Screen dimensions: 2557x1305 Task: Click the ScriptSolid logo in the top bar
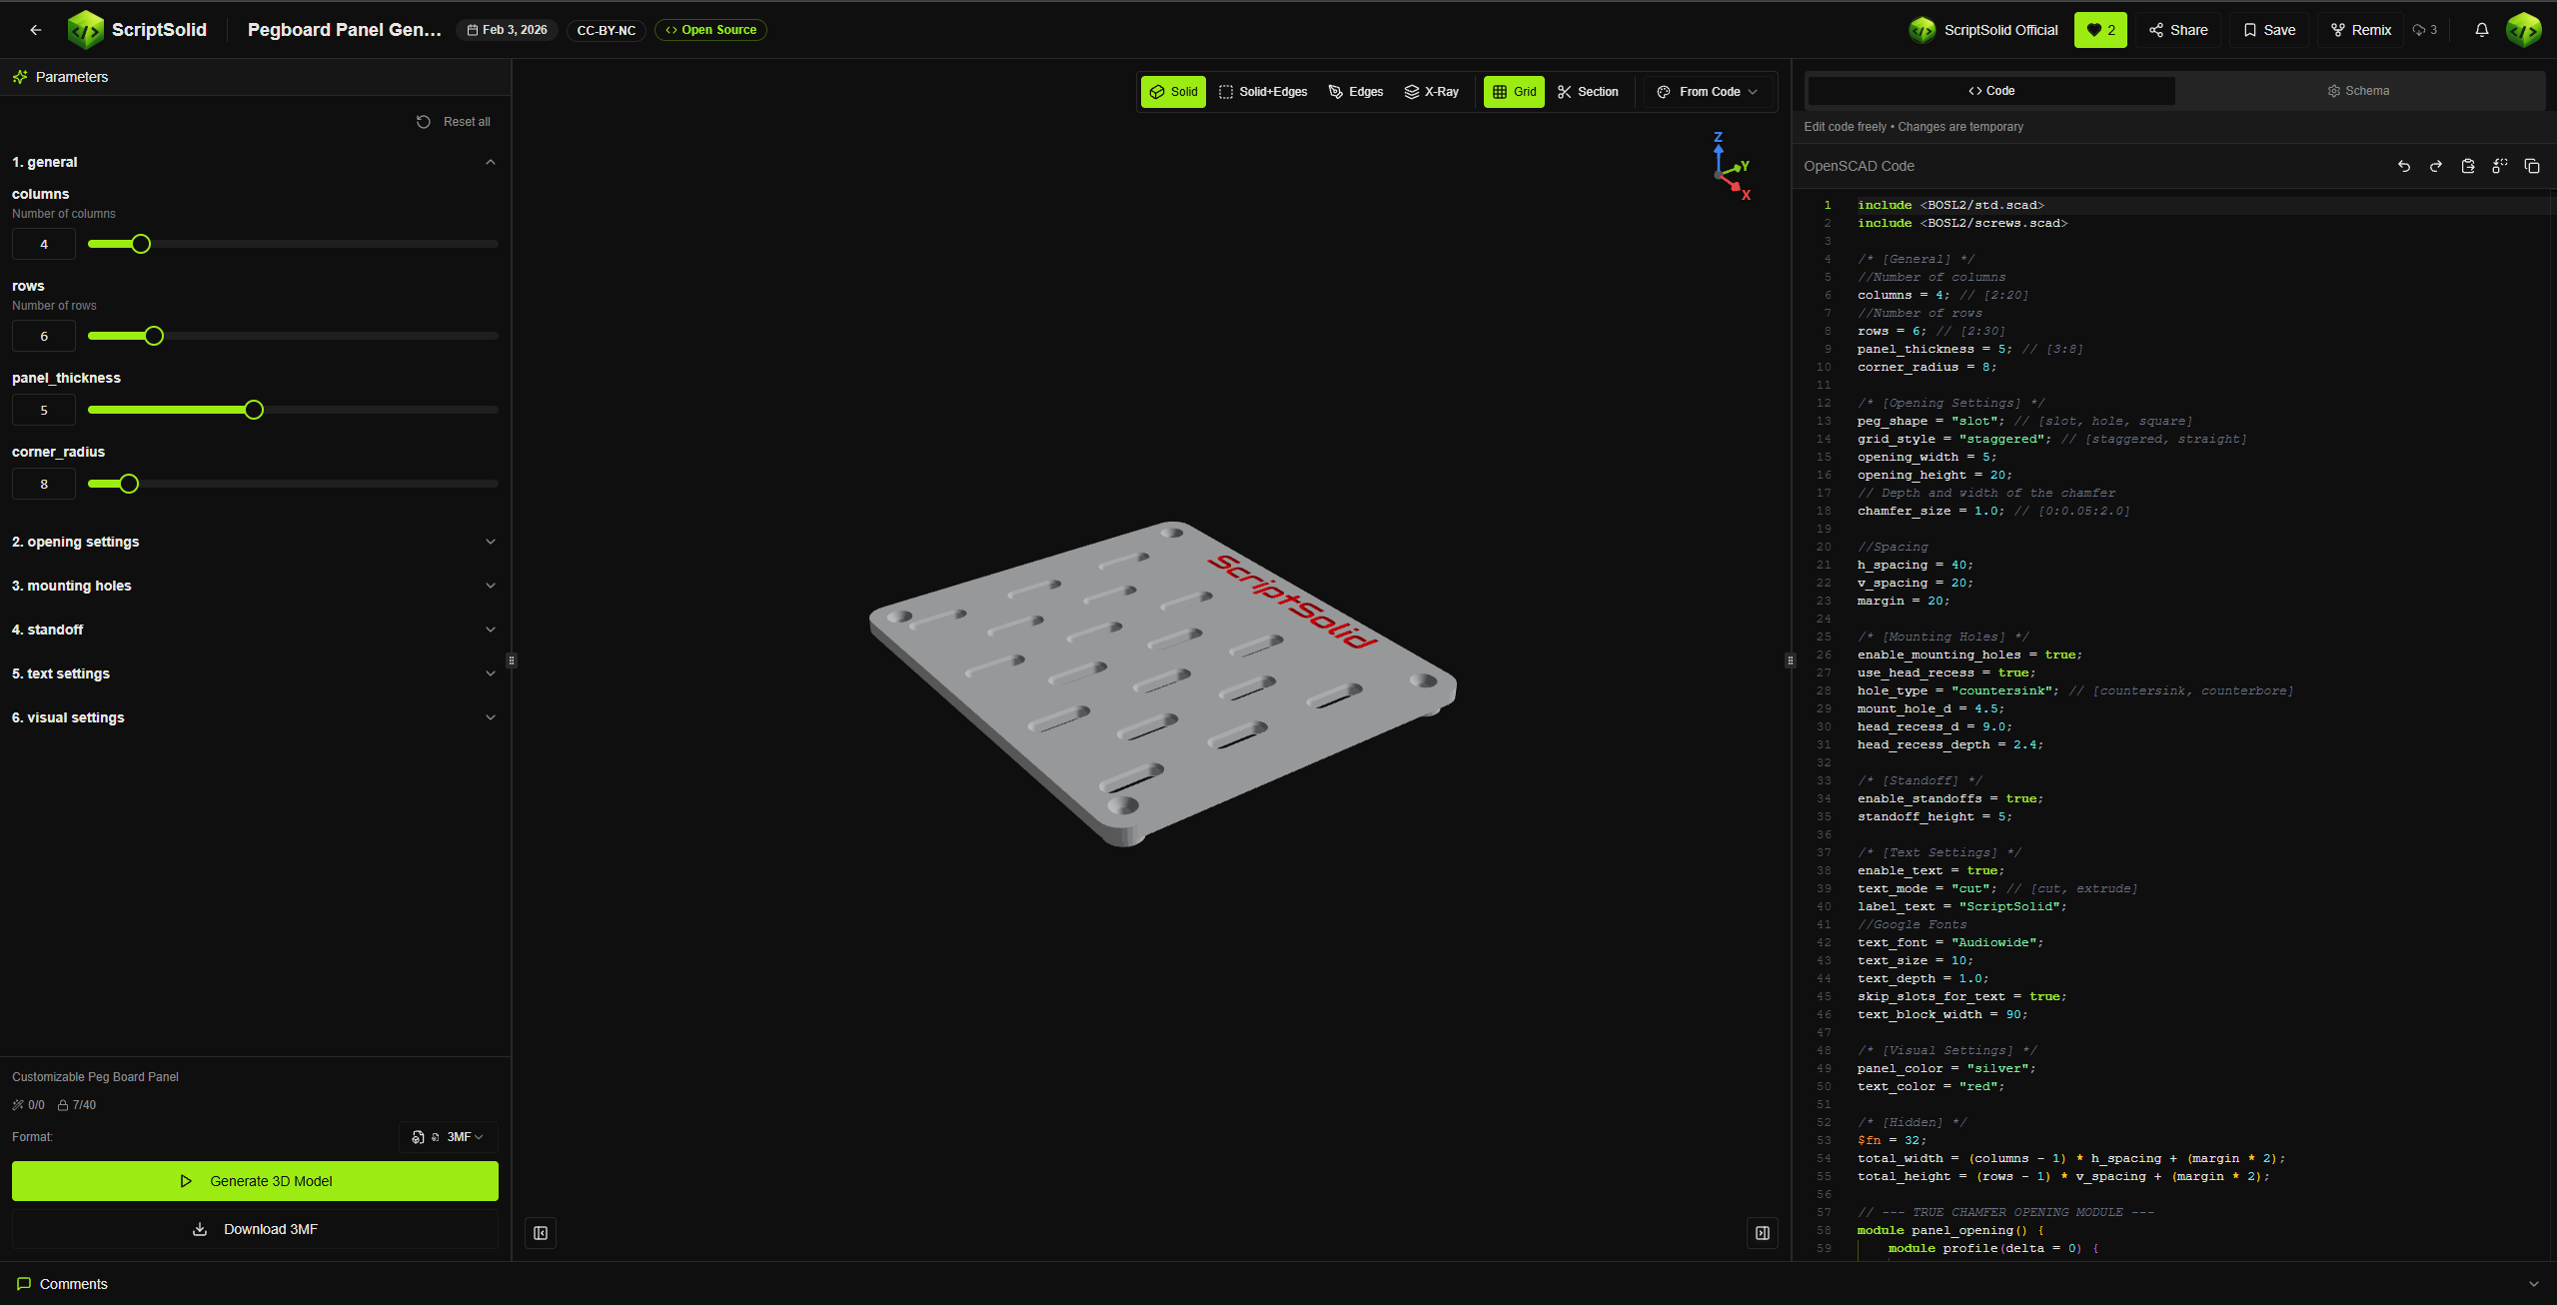click(87, 29)
